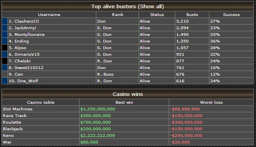Open ClasherzIII's profile link
The height and width of the screenshot is (147, 256).
[27, 21]
